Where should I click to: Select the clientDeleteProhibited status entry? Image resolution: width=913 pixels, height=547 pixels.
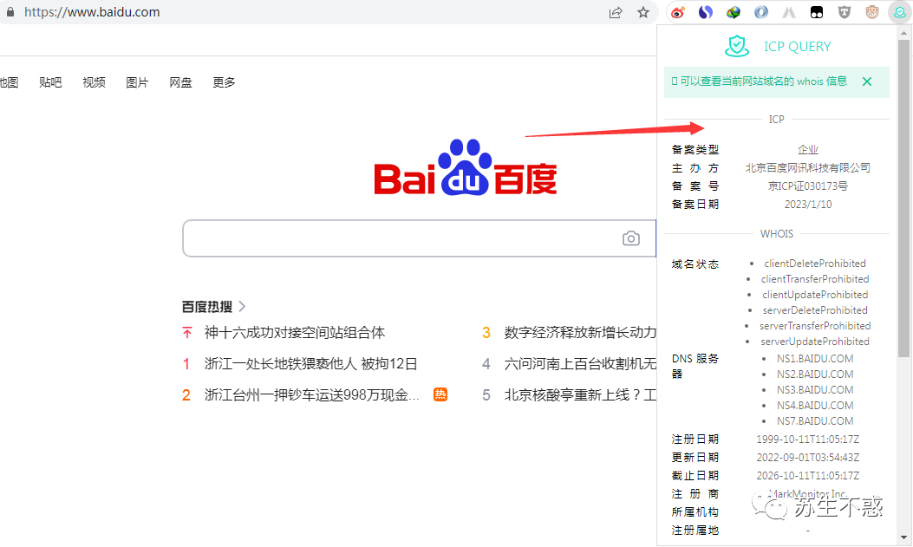pos(815,264)
